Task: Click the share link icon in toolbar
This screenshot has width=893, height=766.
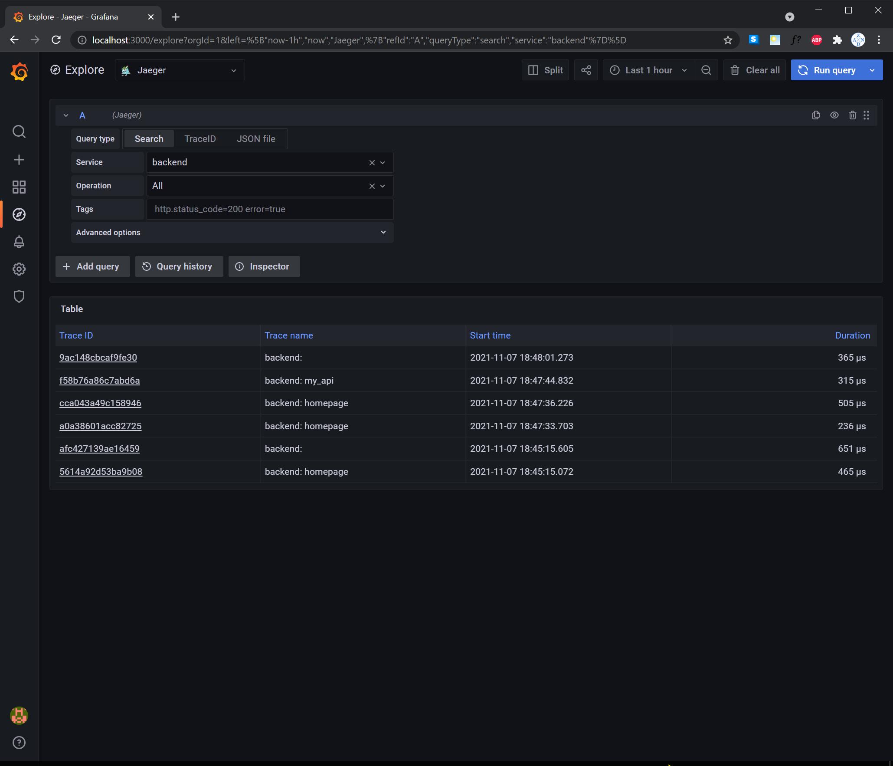Action: (x=586, y=70)
